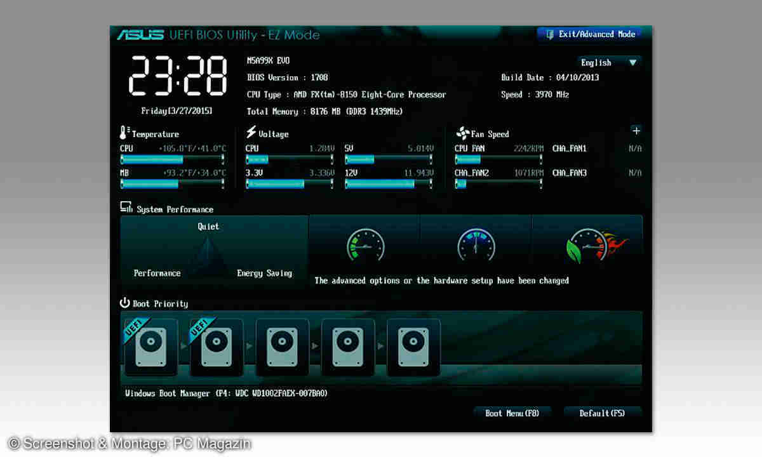Choose the Energy Saving mode label

pos(264,273)
